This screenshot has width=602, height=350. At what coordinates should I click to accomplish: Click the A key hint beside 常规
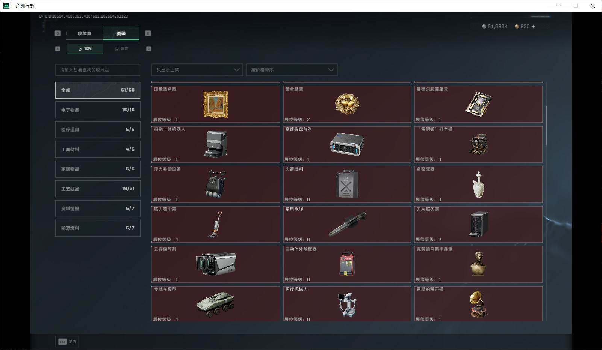pos(57,49)
